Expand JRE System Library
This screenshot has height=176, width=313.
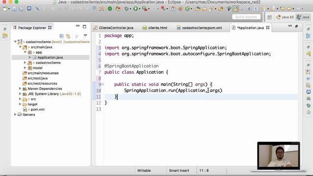click(20, 93)
